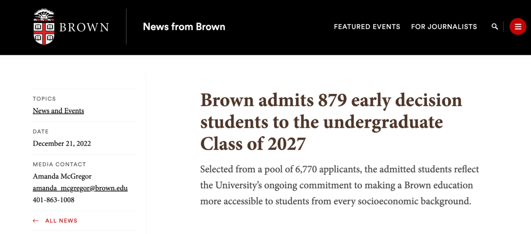The width and height of the screenshot is (531, 234).
Task: Click the phone number 401-863-1008
Action: [x=54, y=200]
